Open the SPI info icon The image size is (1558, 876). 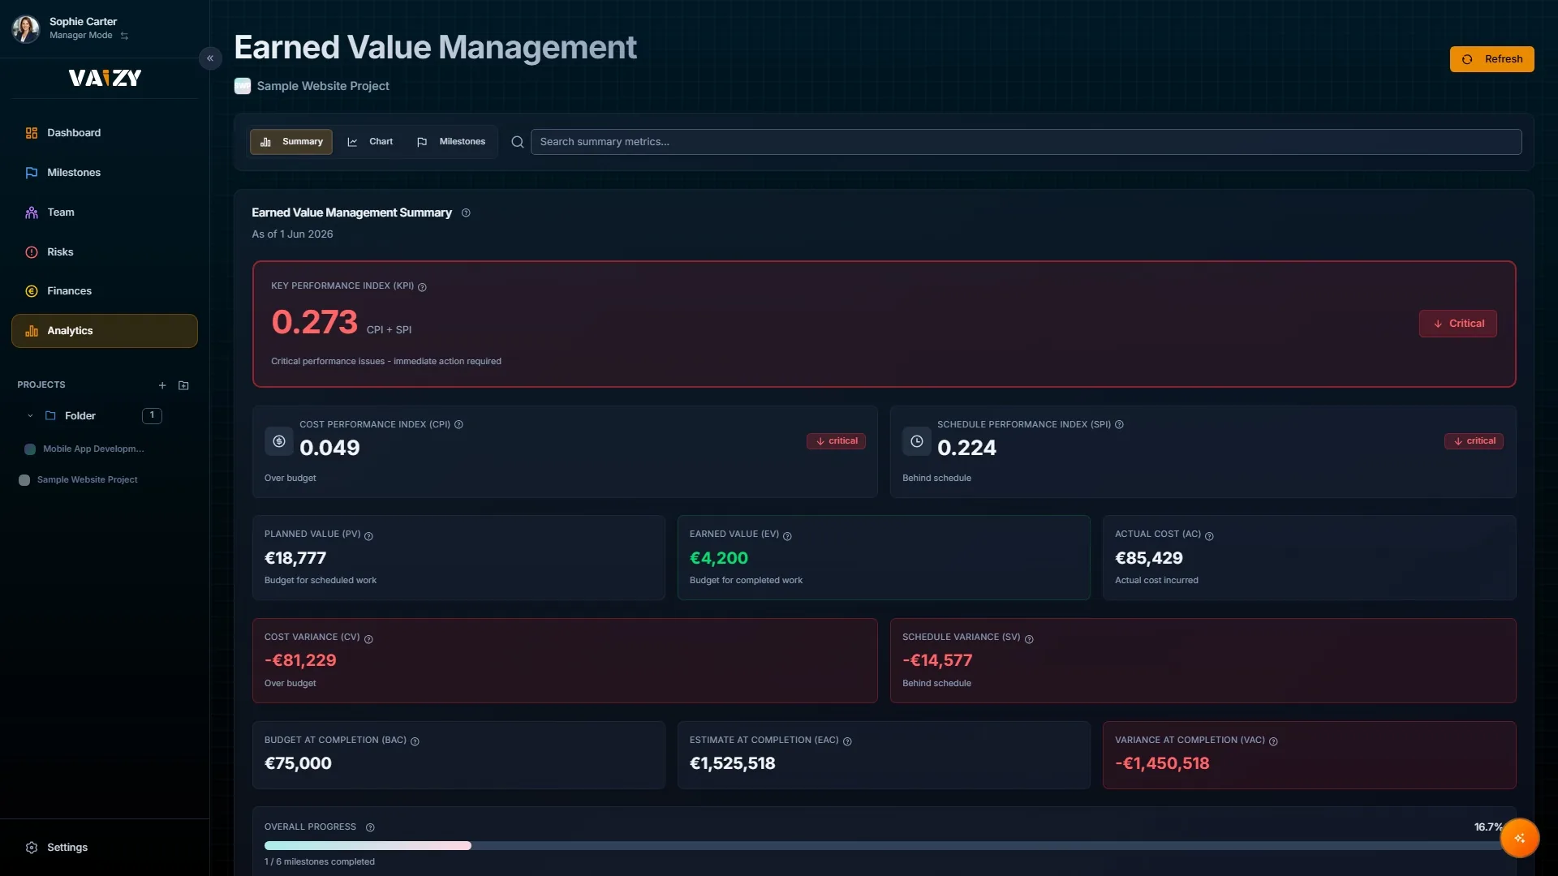pos(1119,425)
